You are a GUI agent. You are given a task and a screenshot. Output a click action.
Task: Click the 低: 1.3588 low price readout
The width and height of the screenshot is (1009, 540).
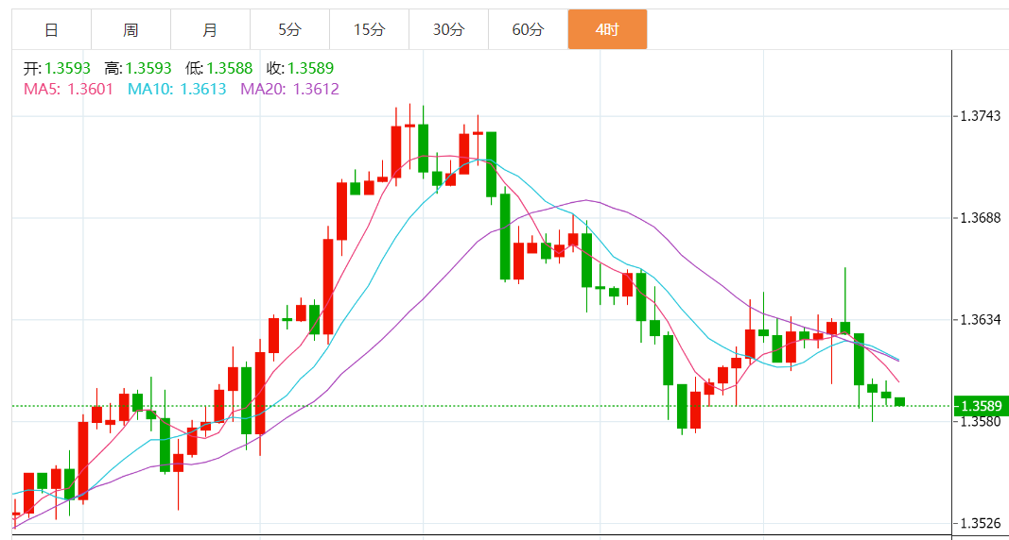218,69
